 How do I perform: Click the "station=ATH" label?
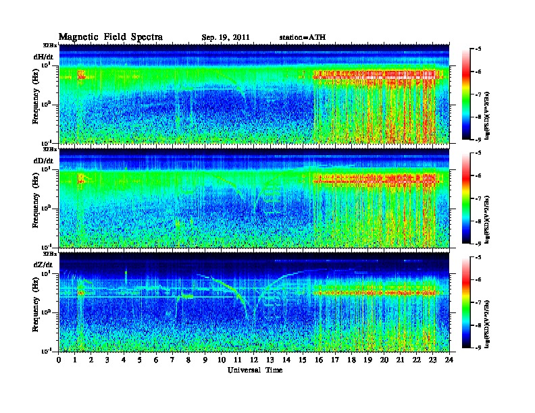pyautogui.click(x=303, y=38)
